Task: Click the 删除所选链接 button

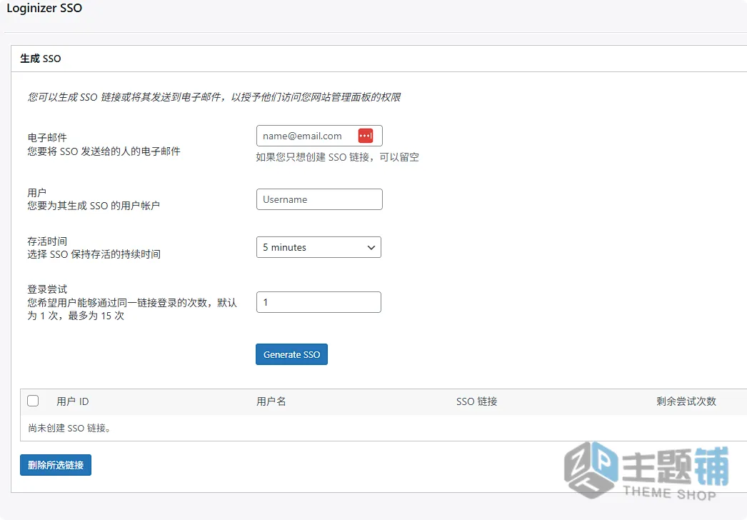Action: pyautogui.click(x=56, y=465)
